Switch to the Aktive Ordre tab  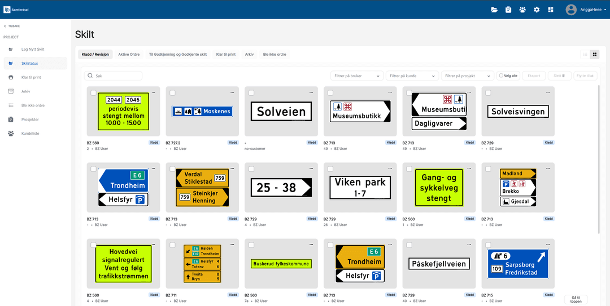coord(129,55)
